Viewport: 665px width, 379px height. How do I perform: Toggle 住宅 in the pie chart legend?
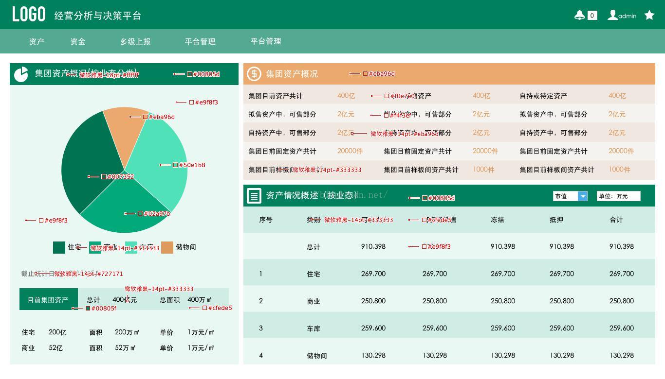click(x=59, y=247)
